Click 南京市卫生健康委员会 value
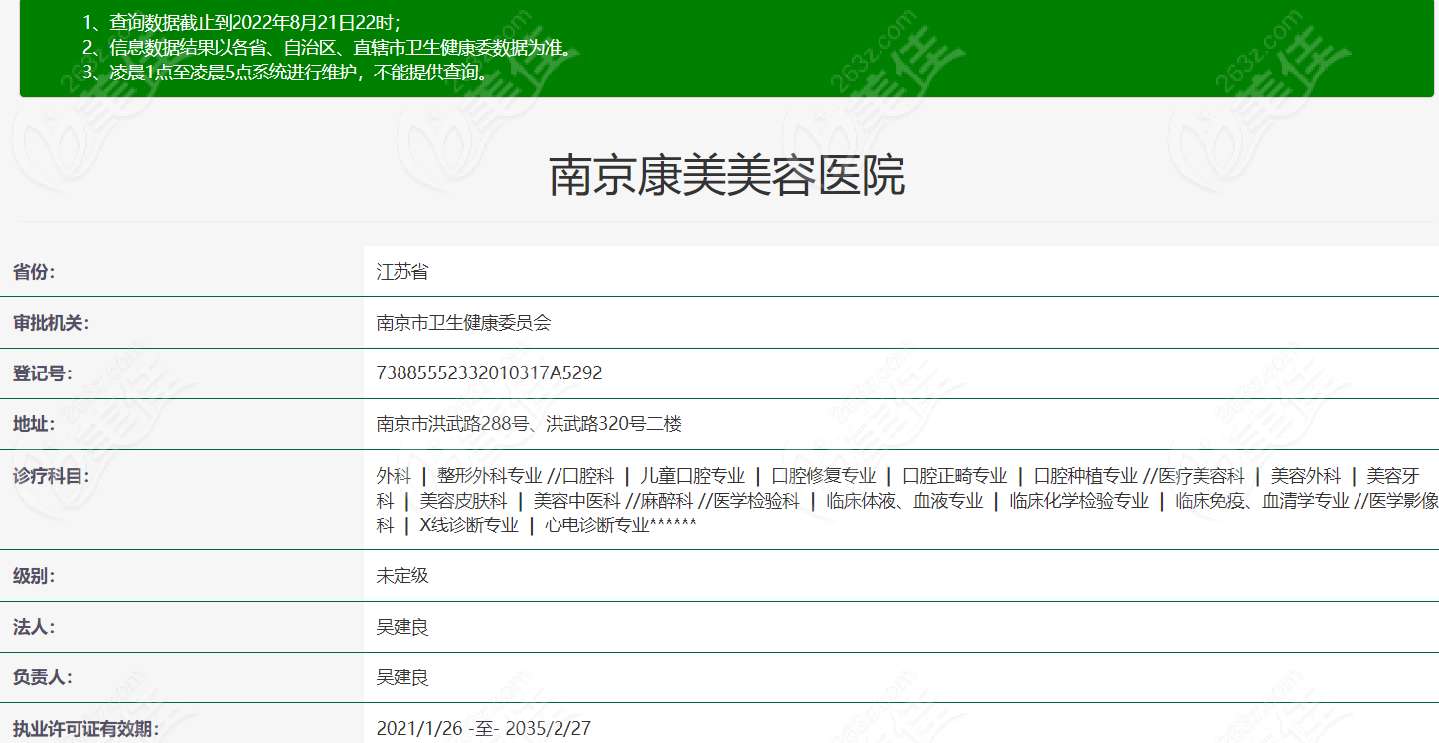 tap(463, 323)
